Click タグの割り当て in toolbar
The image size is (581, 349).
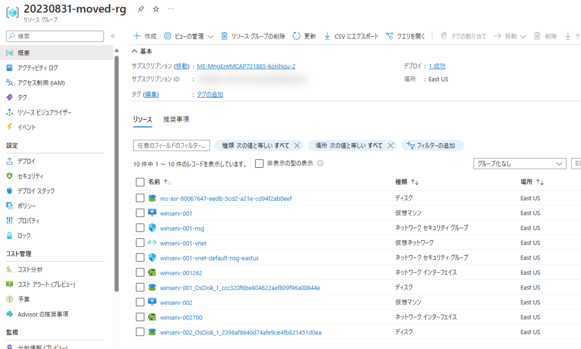464,36
